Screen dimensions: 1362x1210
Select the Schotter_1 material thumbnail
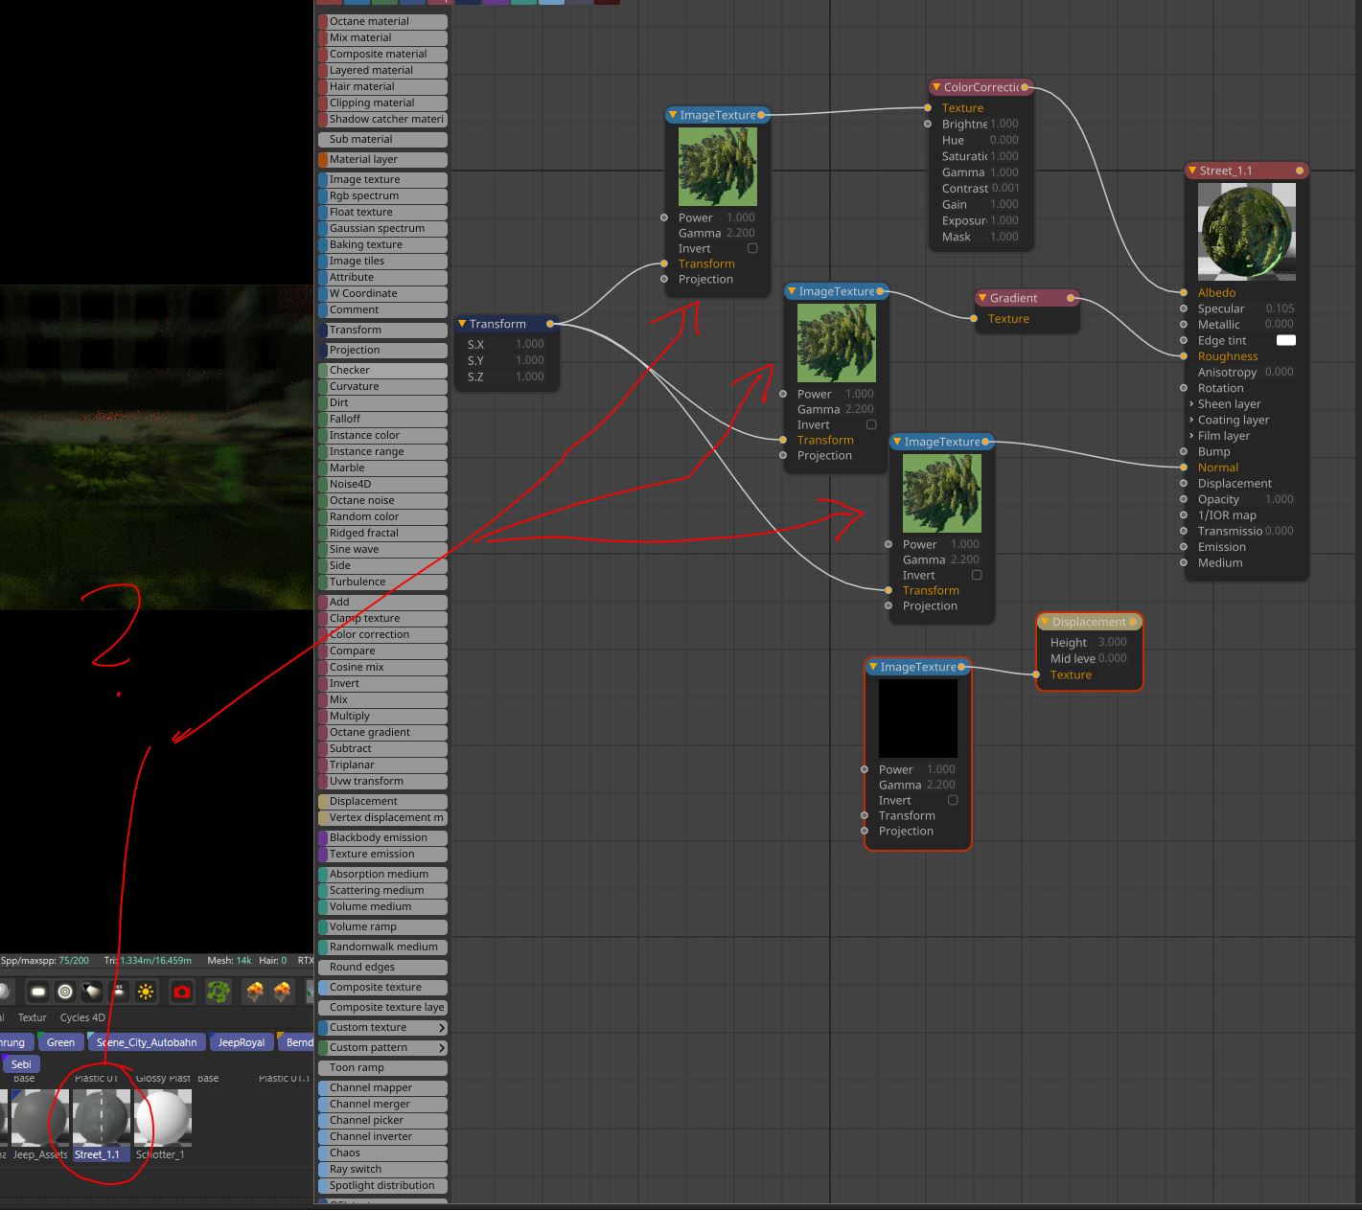point(163,1118)
